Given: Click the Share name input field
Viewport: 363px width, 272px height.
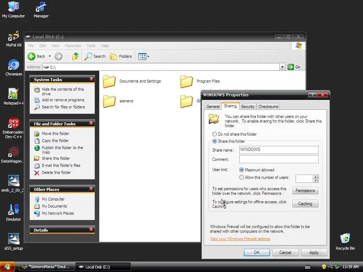Looking at the screenshot, I should click(279, 150).
